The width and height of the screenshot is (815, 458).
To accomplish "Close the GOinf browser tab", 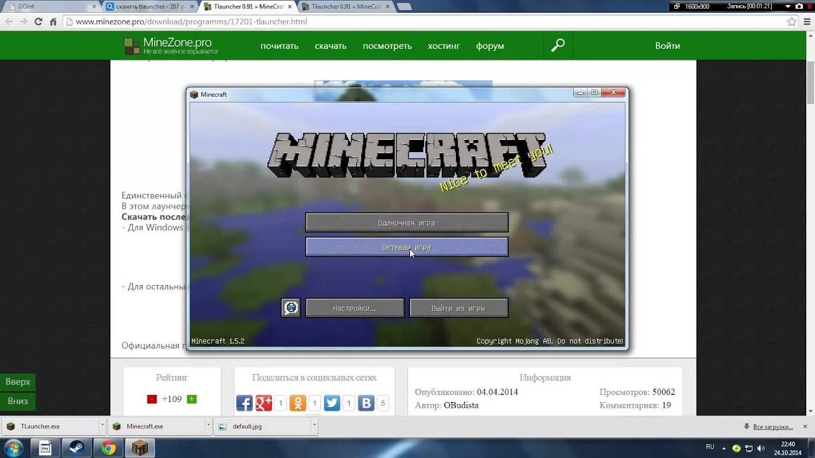I will coord(95,6).
